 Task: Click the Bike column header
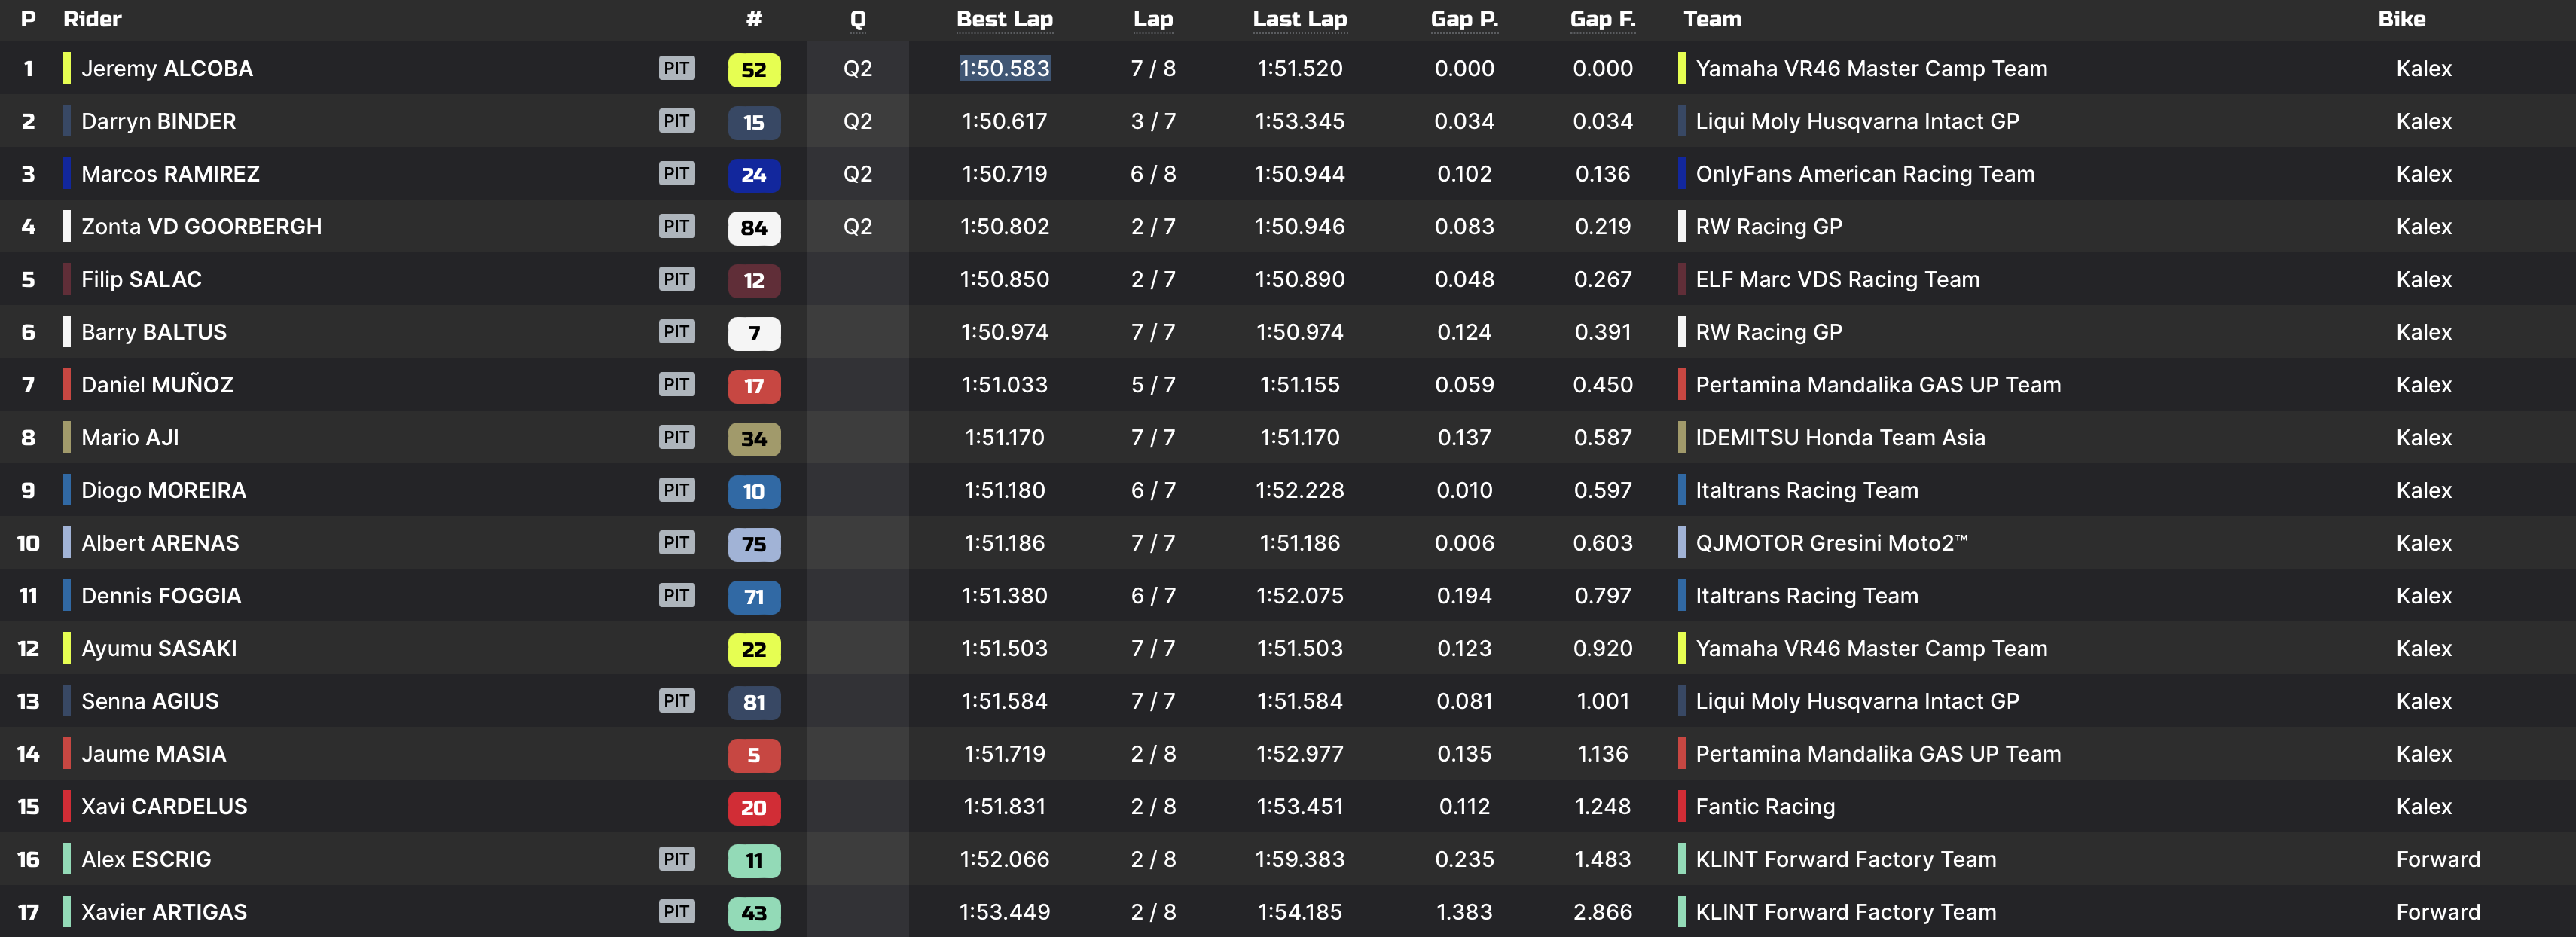[2401, 19]
